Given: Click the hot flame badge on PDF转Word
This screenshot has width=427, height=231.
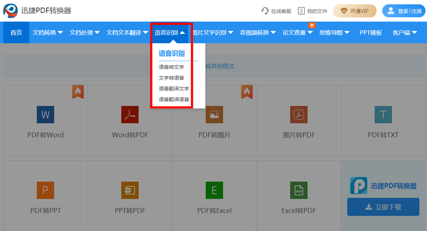Looking at the screenshot, I should pyautogui.click(x=78, y=92).
